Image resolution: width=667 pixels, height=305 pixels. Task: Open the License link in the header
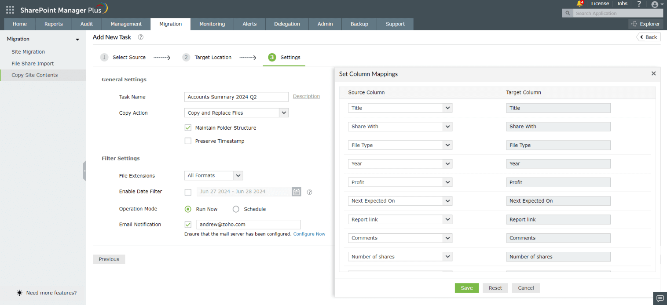click(x=600, y=4)
